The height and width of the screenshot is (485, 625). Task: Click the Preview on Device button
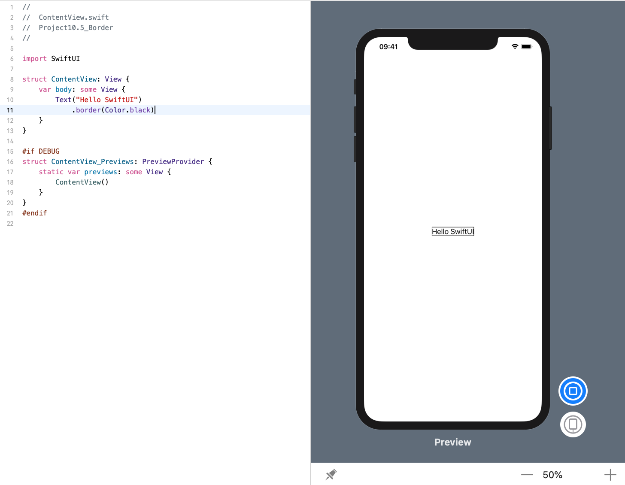pyautogui.click(x=573, y=424)
